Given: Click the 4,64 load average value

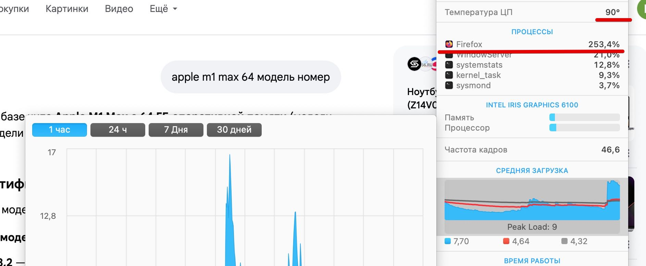Looking at the screenshot, I should tap(521, 241).
